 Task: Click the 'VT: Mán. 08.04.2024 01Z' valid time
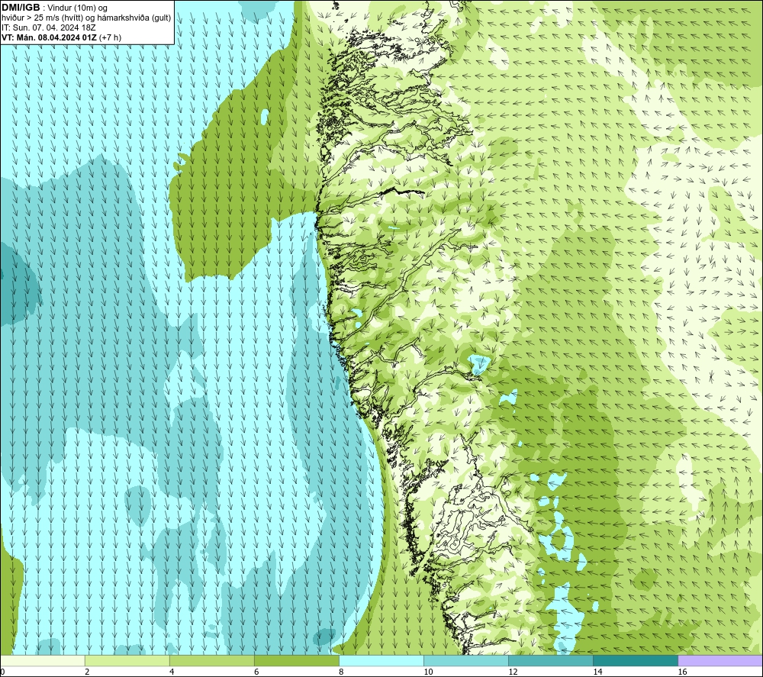[x=49, y=37]
